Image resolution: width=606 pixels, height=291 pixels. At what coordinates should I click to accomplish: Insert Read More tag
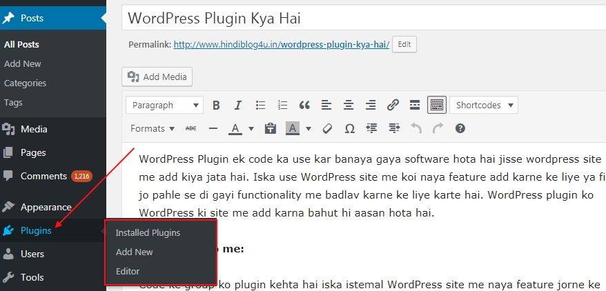pyautogui.click(x=415, y=105)
